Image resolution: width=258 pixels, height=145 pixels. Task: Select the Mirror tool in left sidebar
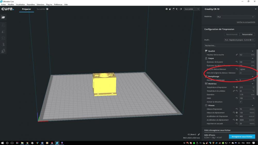(3, 44)
